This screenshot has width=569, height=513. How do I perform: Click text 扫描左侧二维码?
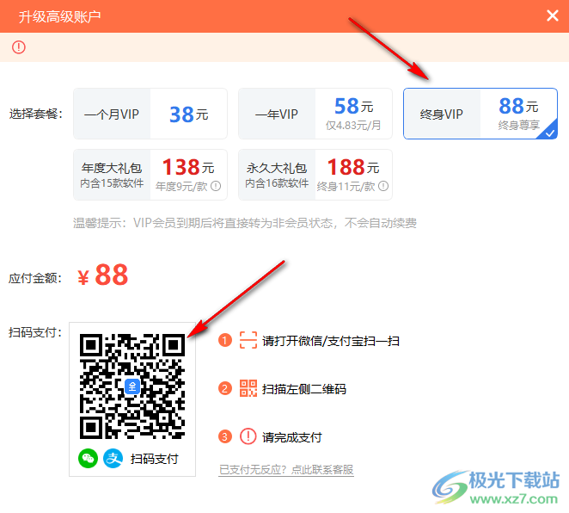[304, 389]
